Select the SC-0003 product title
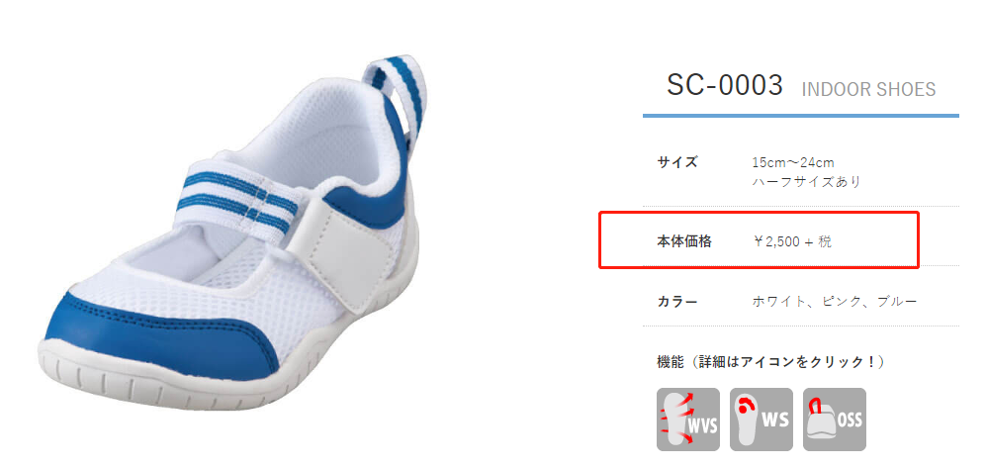This screenshot has width=986, height=467. coord(725,86)
